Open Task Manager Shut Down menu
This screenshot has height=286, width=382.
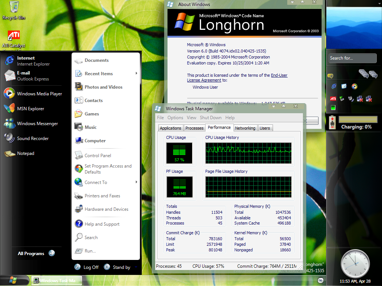coord(211,118)
